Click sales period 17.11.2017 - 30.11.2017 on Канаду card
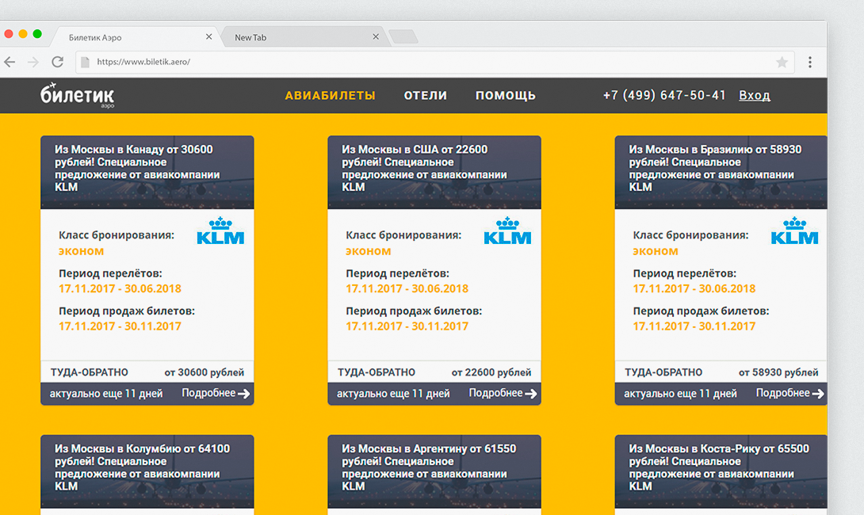This screenshot has height=515, width=864. point(120,326)
